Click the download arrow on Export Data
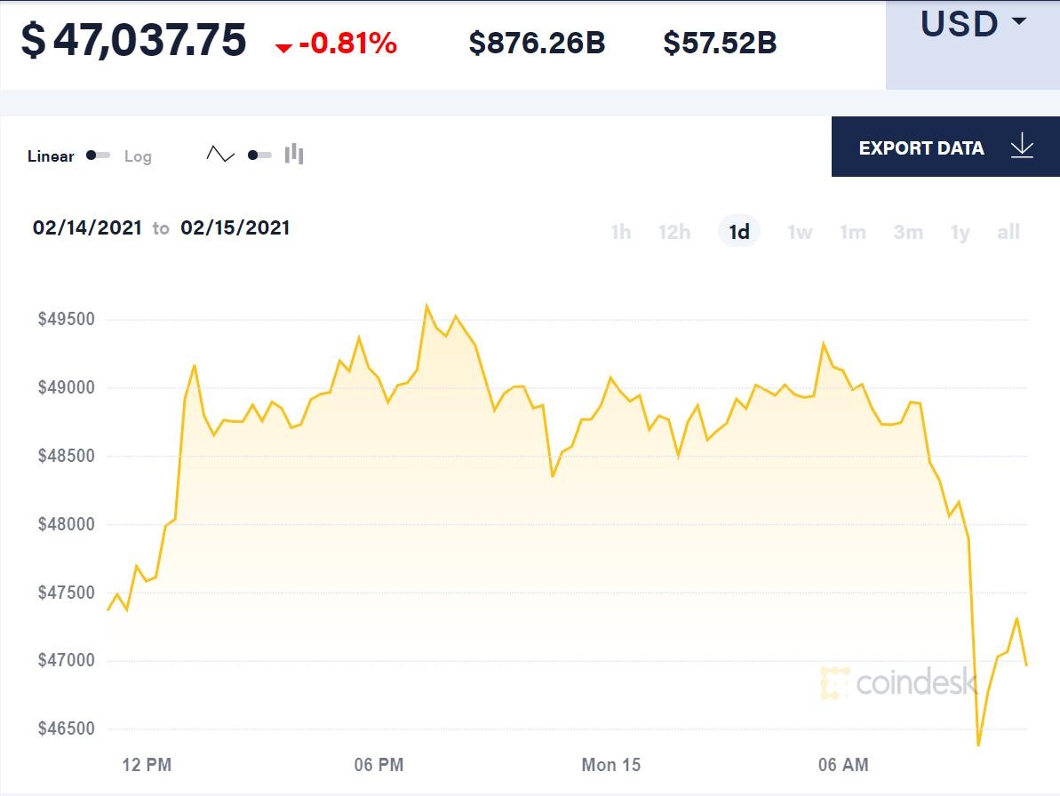Viewport: 1060px width, 796px height. (x=1023, y=147)
